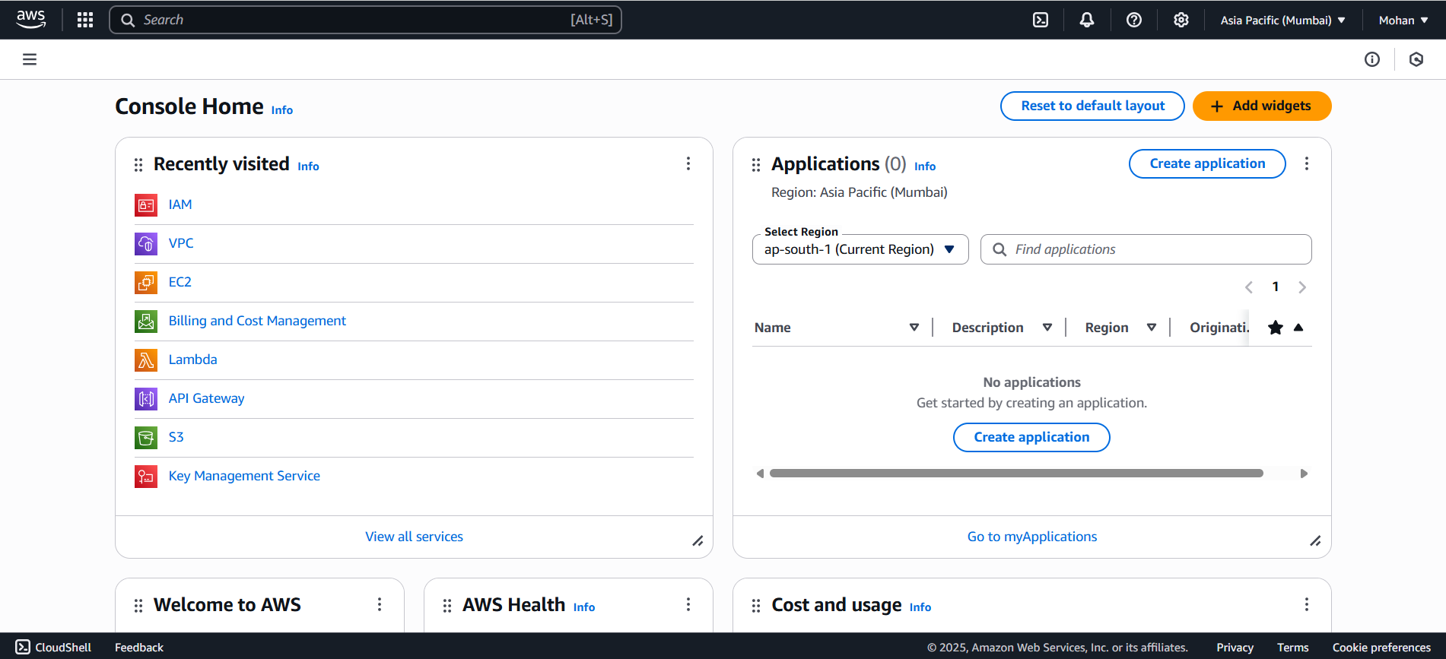
Task: Click the S3 bucket icon
Action: coord(146,438)
